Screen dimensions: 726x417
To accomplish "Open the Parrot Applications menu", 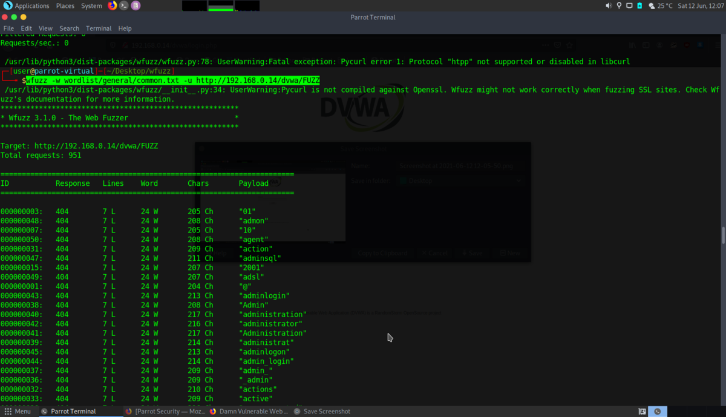I will (x=27, y=5).
